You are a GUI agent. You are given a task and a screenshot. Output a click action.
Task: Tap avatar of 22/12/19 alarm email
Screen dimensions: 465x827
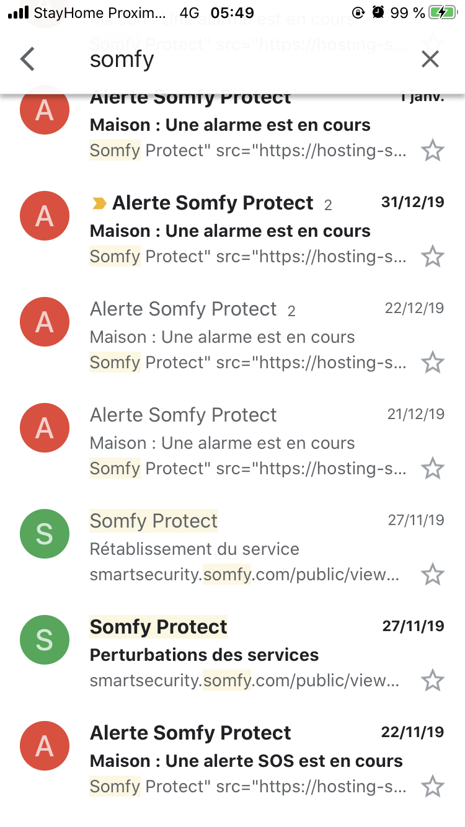pos(45,322)
